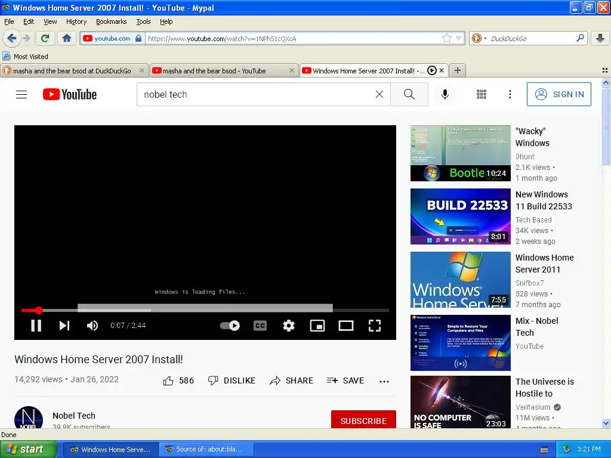The image size is (611, 458).
Task: Open the Bookmarks menu
Action: [x=111, y=21]
